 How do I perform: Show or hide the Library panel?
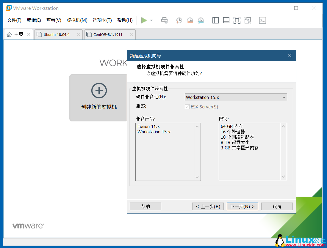(215, 20)
